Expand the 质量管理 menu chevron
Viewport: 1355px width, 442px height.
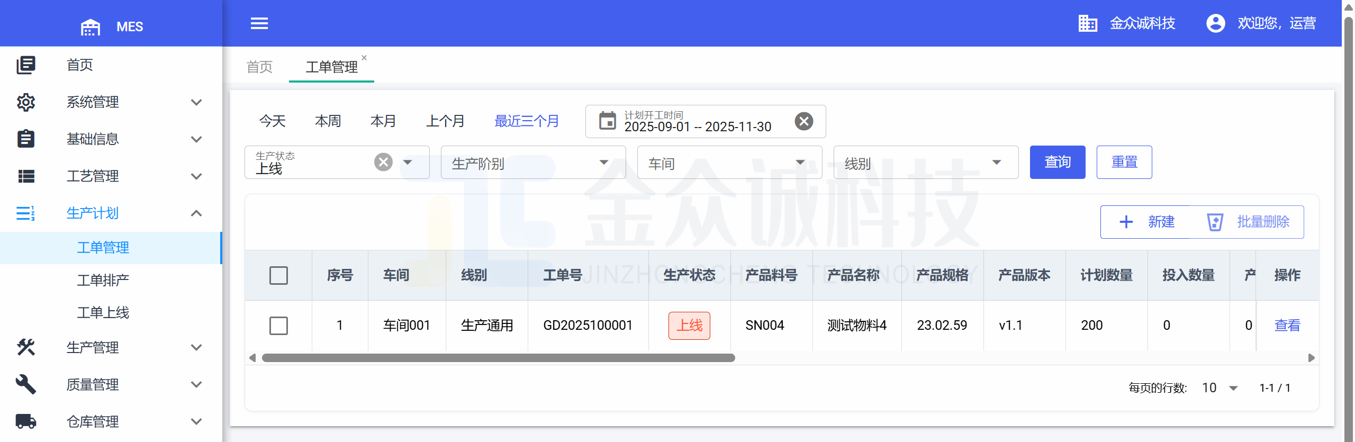coord(196,384)
